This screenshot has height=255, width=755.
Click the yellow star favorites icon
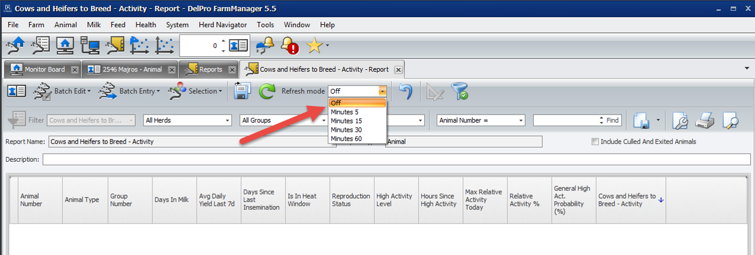(313, 46)
